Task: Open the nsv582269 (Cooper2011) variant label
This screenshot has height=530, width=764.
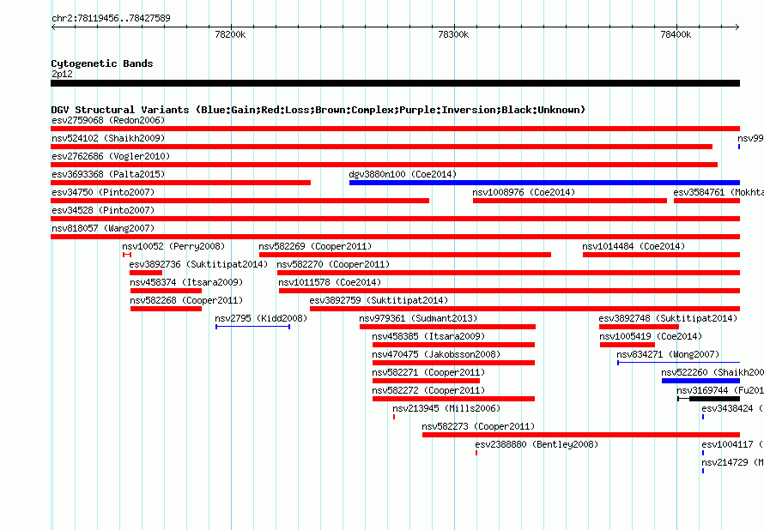Action: 315,246
